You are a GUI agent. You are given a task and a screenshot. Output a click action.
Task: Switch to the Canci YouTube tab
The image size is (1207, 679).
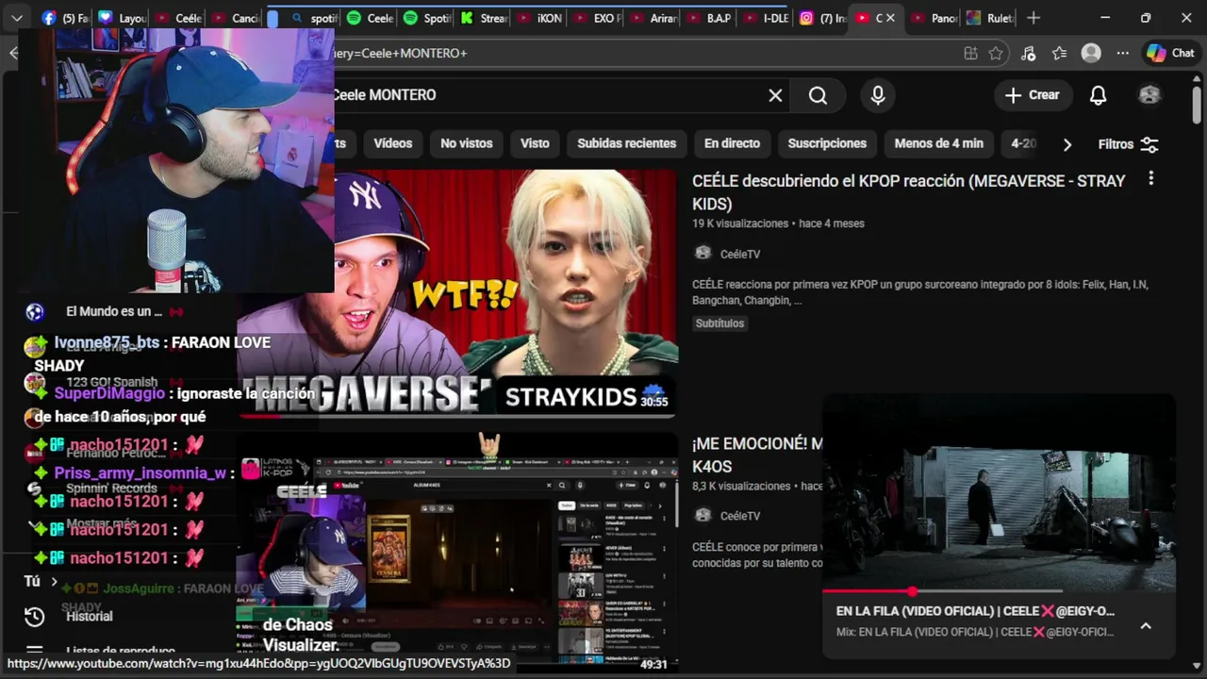pos(234,18)
